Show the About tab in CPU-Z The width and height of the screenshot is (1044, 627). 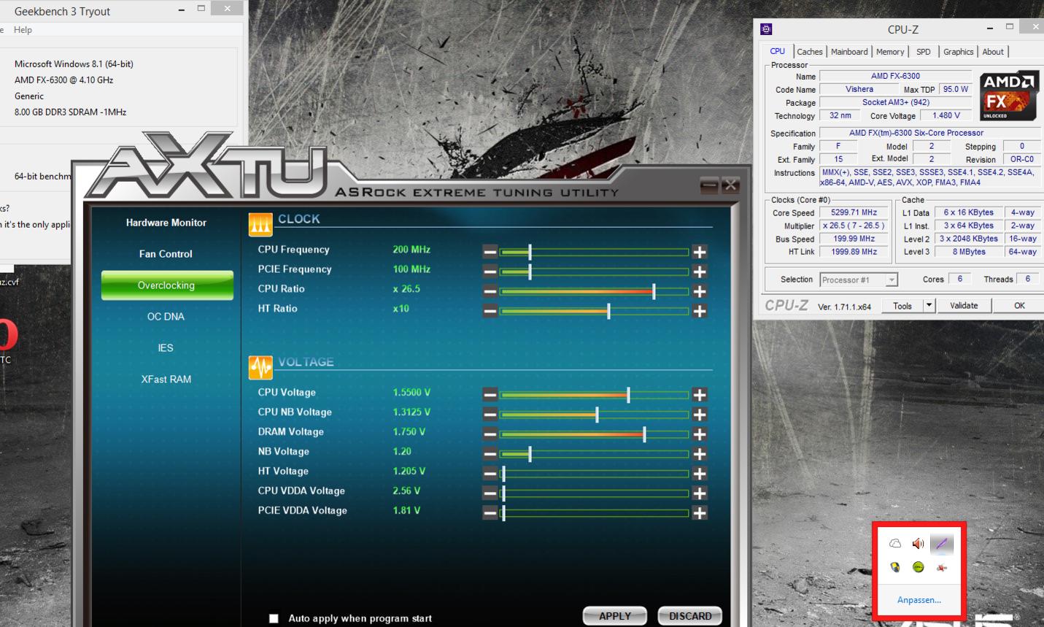pyautogui.click(x=993, y=52)
